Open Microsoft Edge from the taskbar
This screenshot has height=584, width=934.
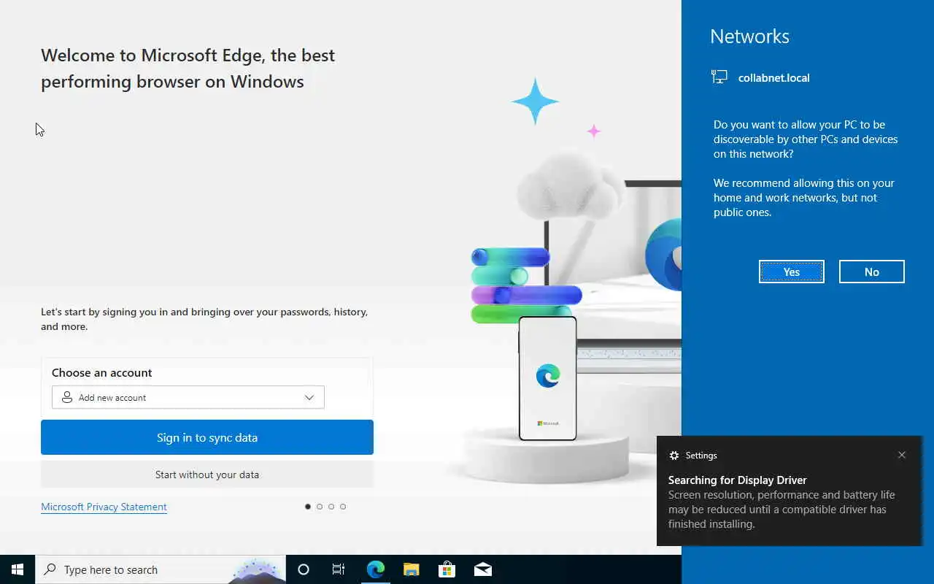click(x=375, y=569)
